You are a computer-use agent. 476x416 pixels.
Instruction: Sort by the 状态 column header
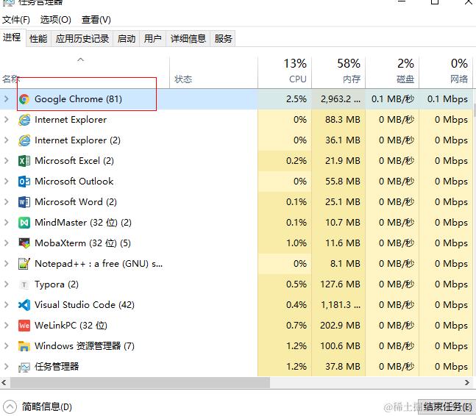coord(213,72)
